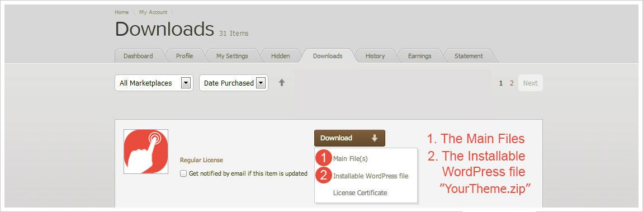View the History tab
This screenshot has height=212, width=643.
[375, 56]
